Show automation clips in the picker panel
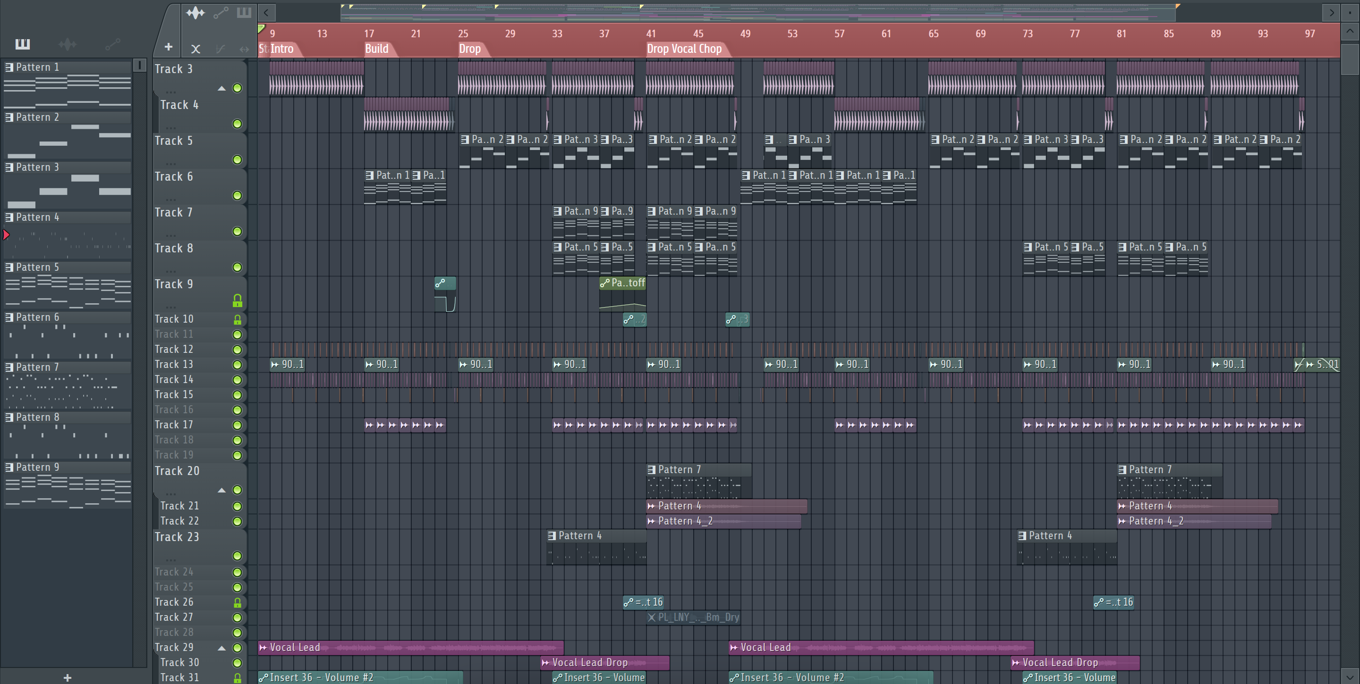The image size is (1360, 684). click(x=112, y=44)
